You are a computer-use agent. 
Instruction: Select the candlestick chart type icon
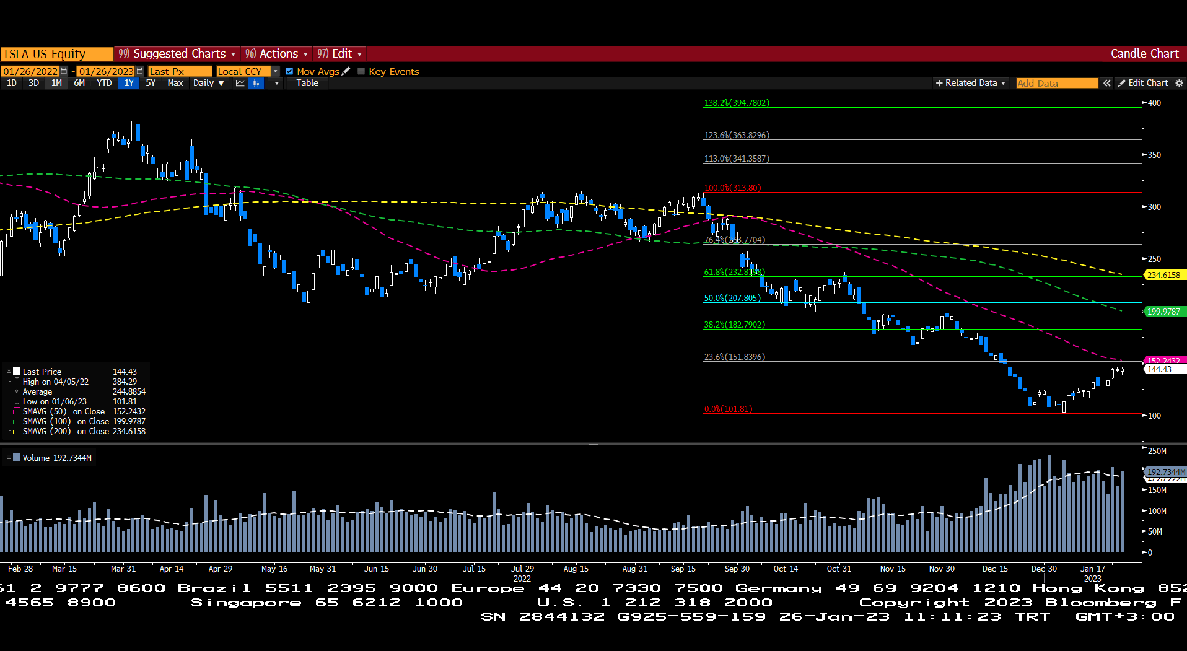(x=256, y=83)
